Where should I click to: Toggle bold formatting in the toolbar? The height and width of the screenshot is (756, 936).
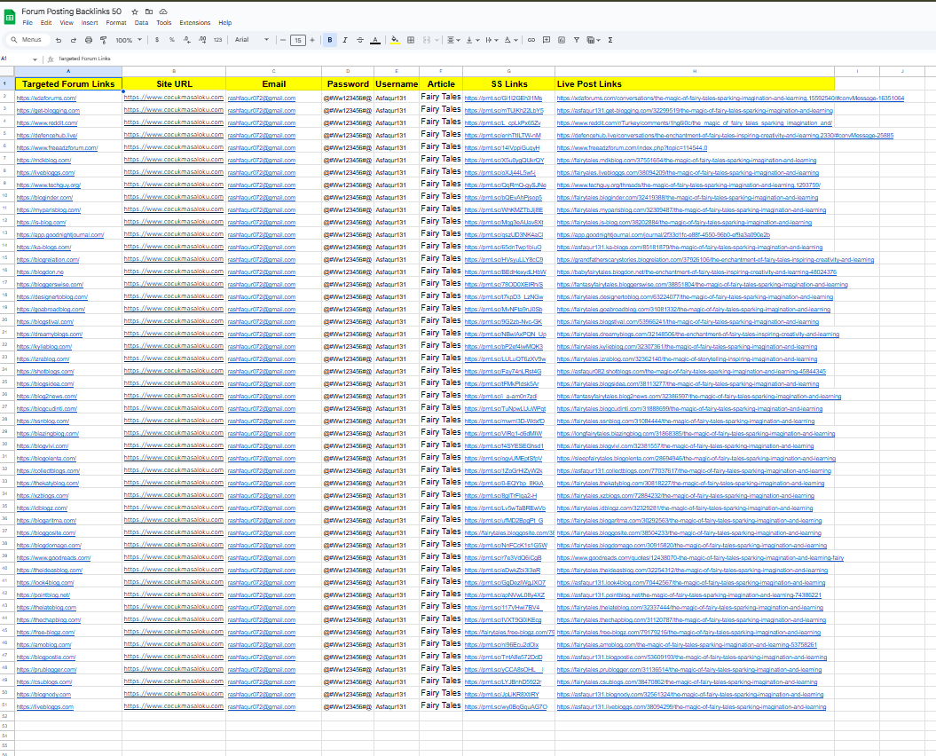[329, 40]
